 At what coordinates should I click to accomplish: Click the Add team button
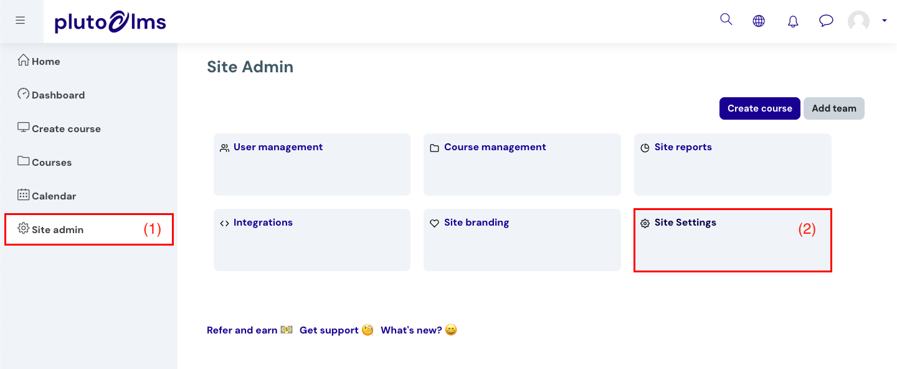pyautogui.click(x=834, y=108)
